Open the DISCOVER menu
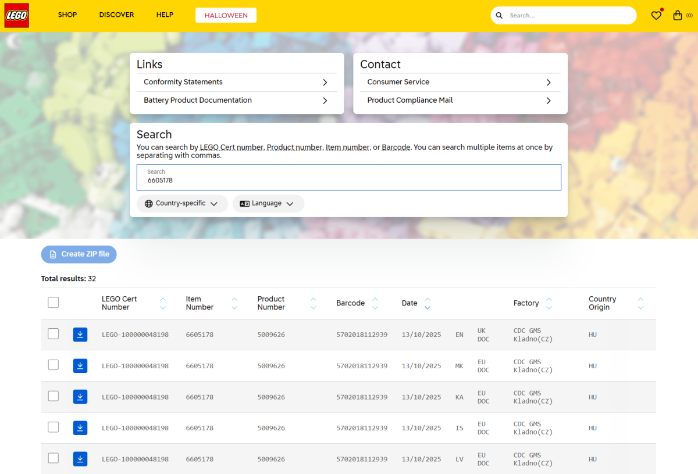698x474 pixels. pos(116,15)
